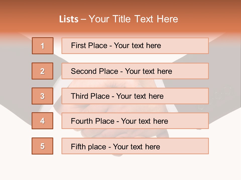Select the 'Fifth place - Your text here' box
The width and height of the screenshot is (241, 180).
[135, 146]
